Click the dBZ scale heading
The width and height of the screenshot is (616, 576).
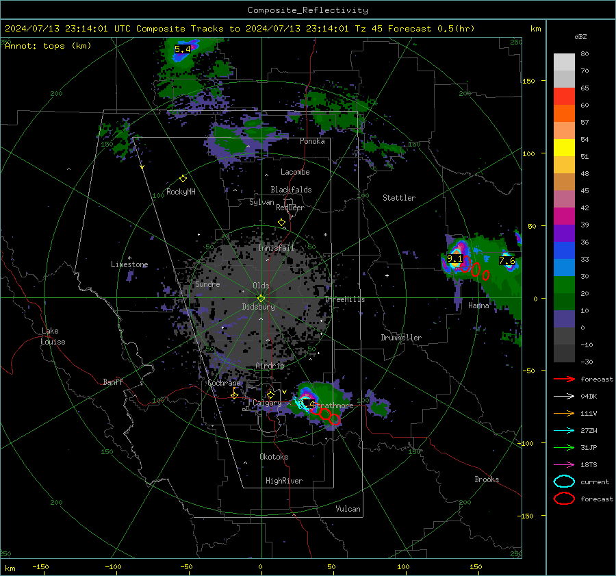coord(580,36)
